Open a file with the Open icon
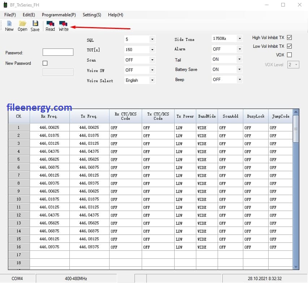The width and height of the screenshot is (308, 283). (x=22, y=26)
